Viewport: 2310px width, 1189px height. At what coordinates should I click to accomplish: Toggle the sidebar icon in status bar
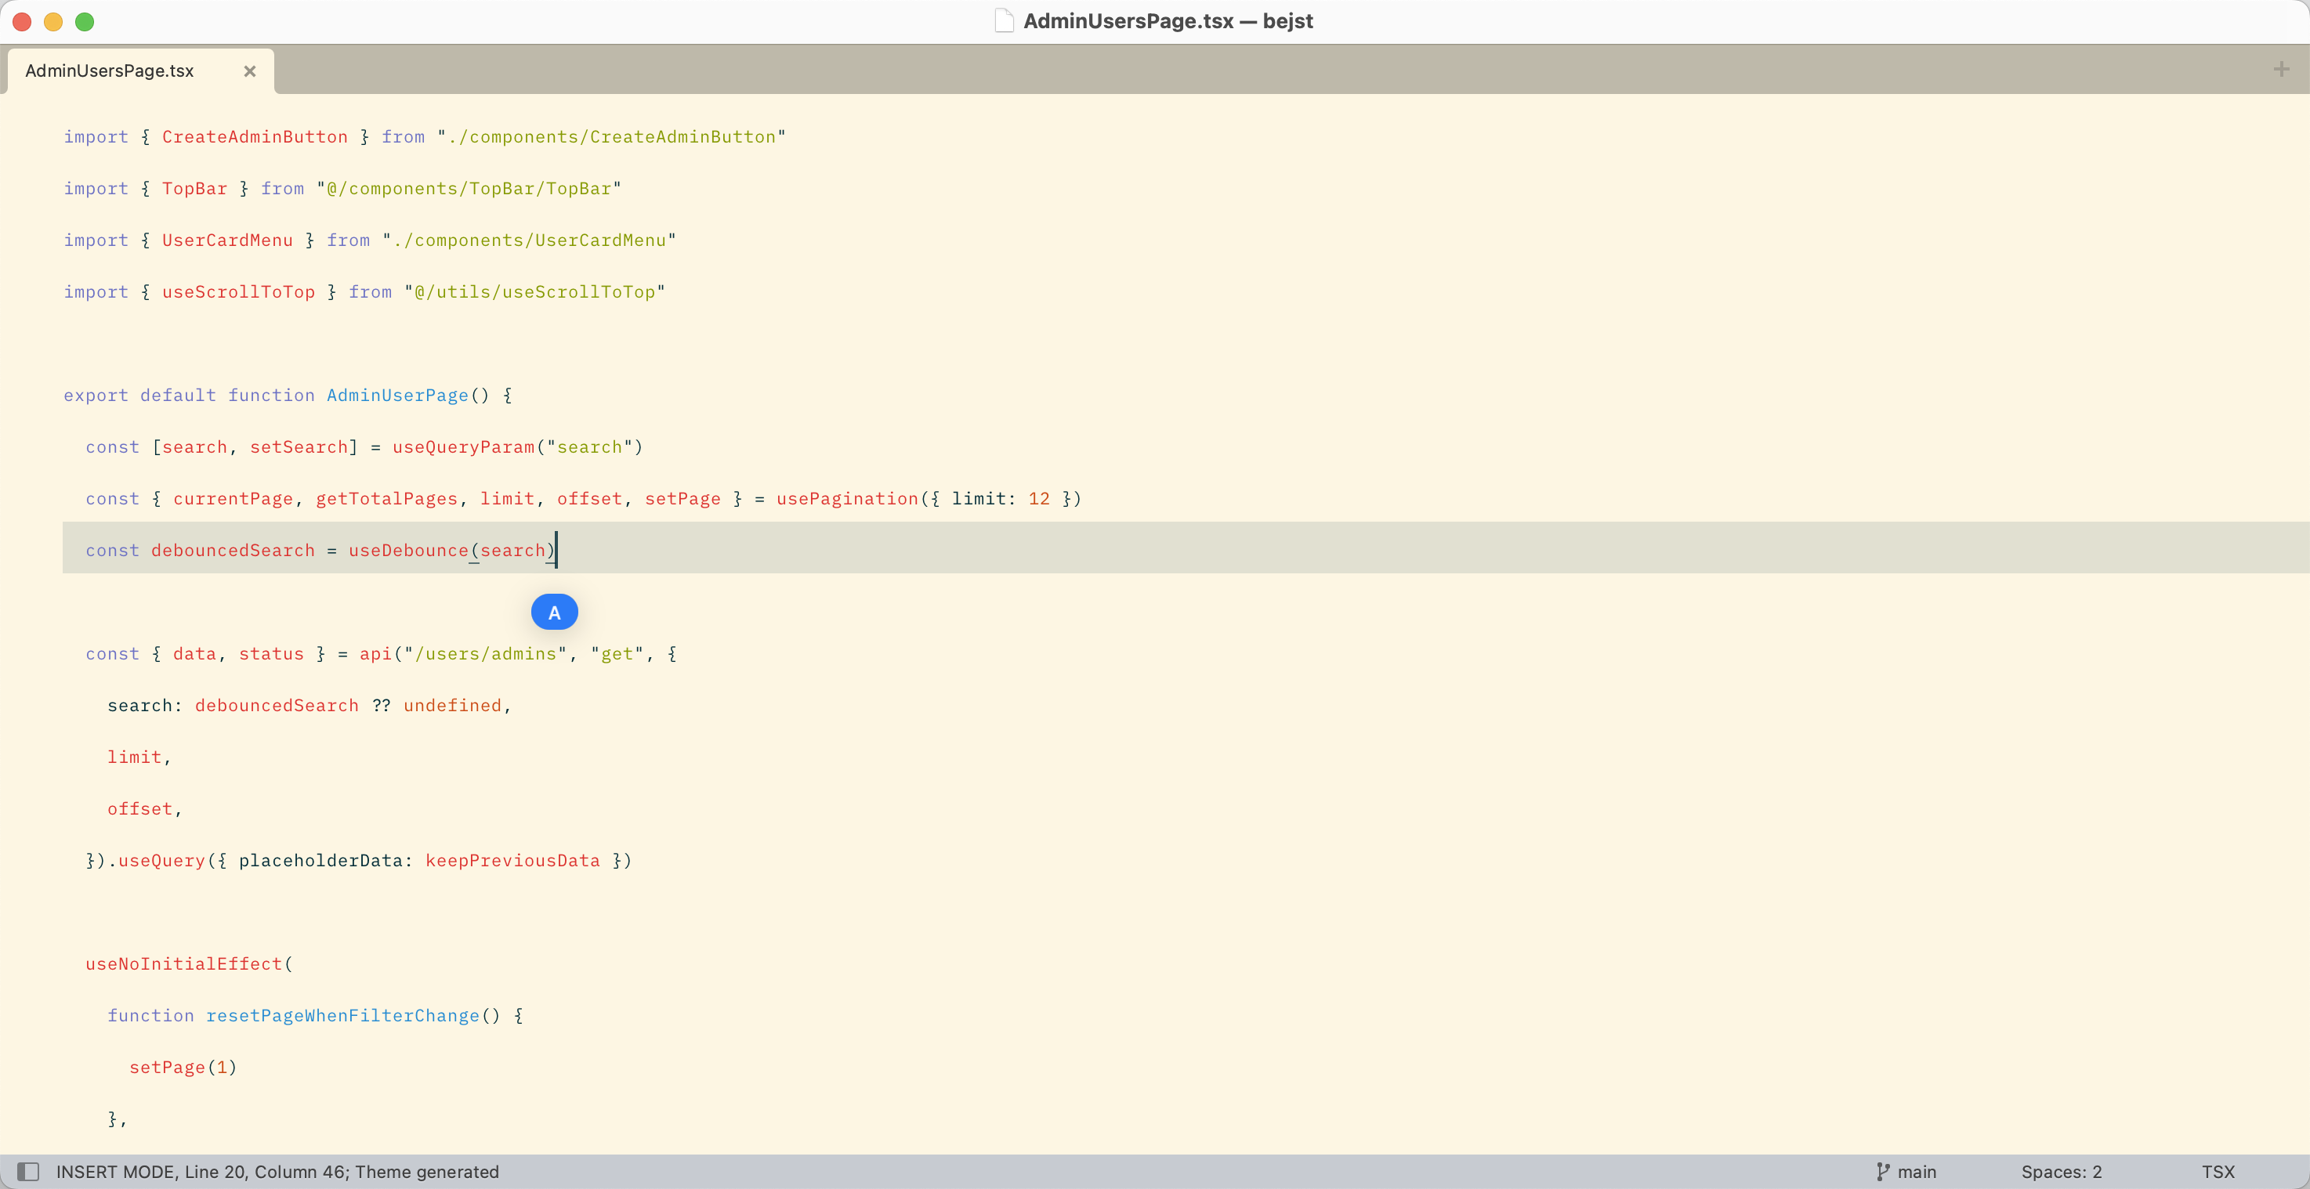29,1171
